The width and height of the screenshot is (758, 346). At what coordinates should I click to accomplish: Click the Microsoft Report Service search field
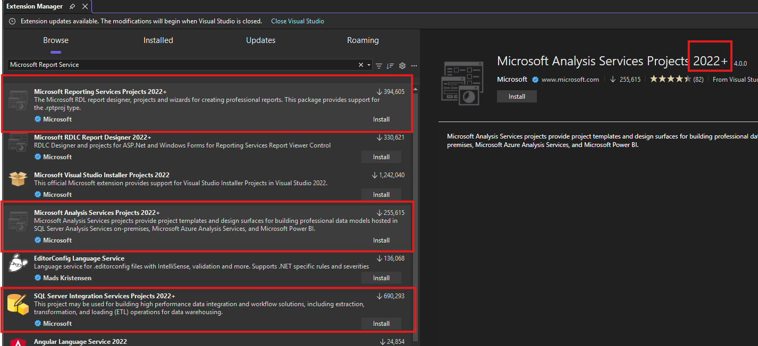181,65
